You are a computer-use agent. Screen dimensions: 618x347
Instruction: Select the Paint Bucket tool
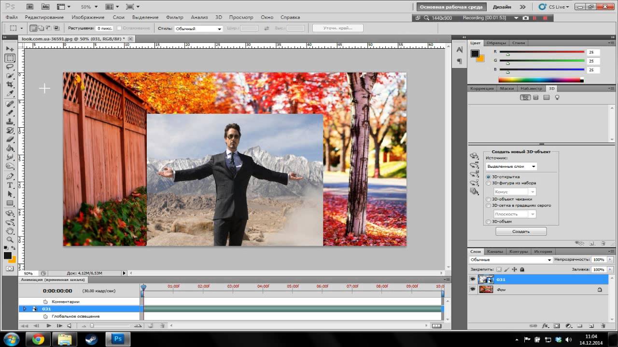point(10,147)
